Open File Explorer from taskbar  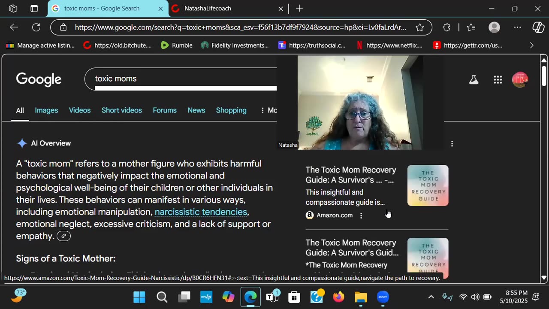[361, 297]
